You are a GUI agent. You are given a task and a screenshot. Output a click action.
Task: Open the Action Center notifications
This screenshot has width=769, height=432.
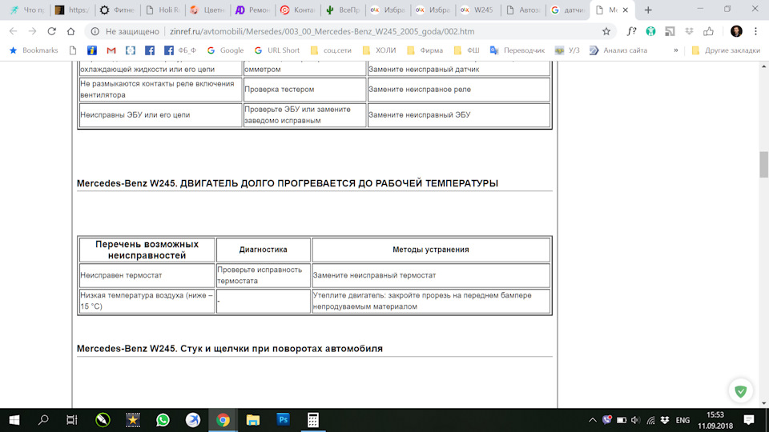(x=749, y=420)
